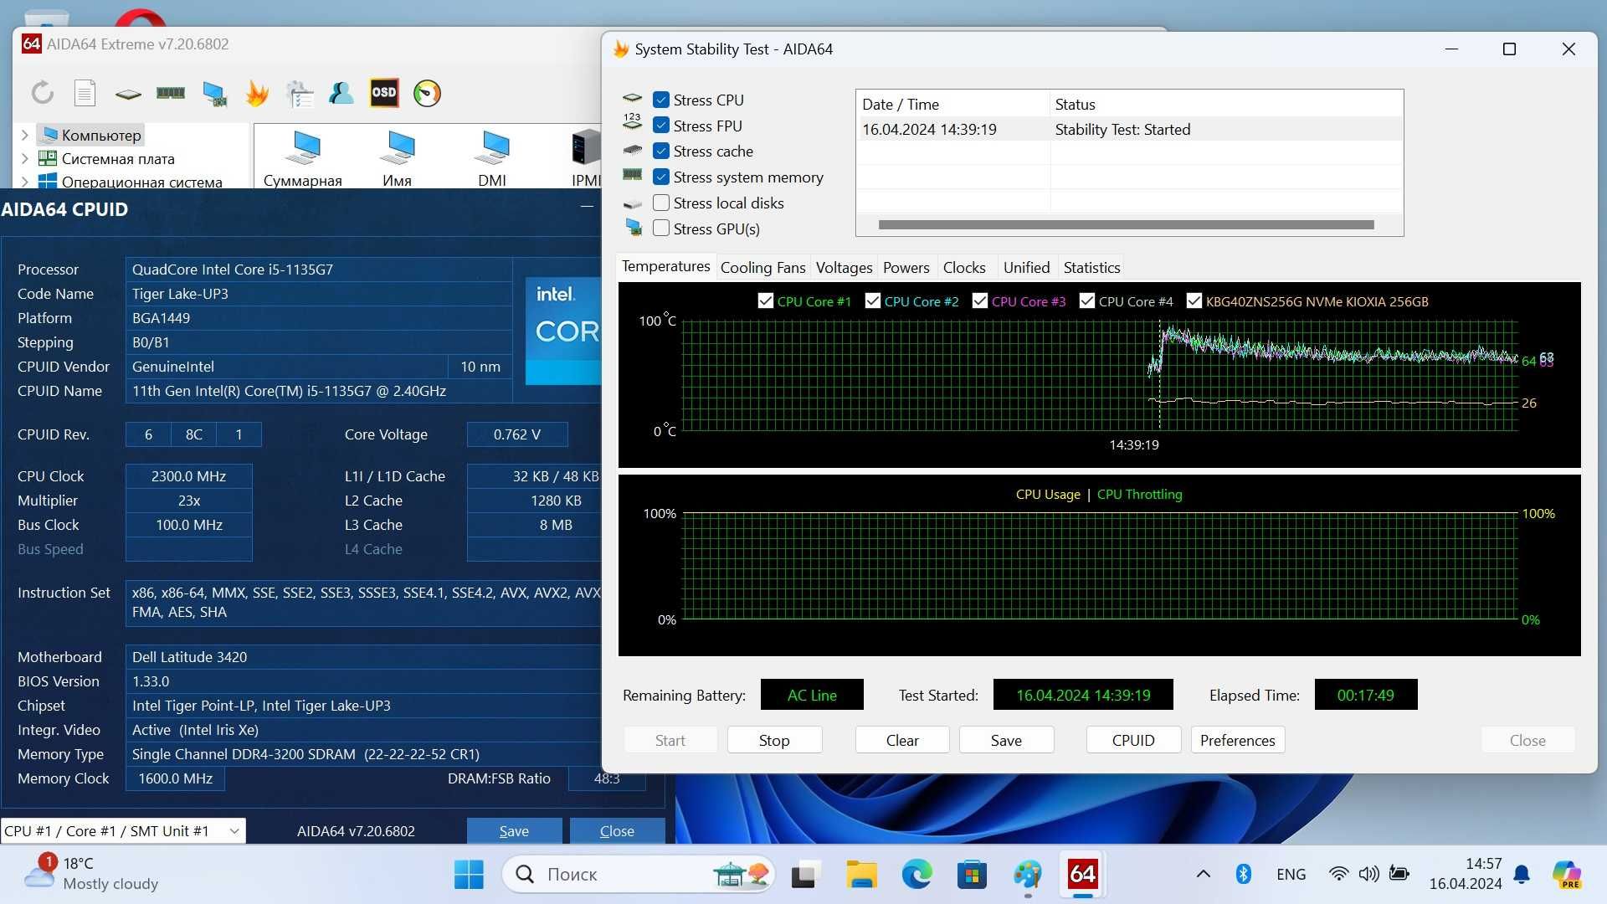This screenshot has height=904, width=1607.
Task: Open the IPMI server icon
Action: pos(586,157)
